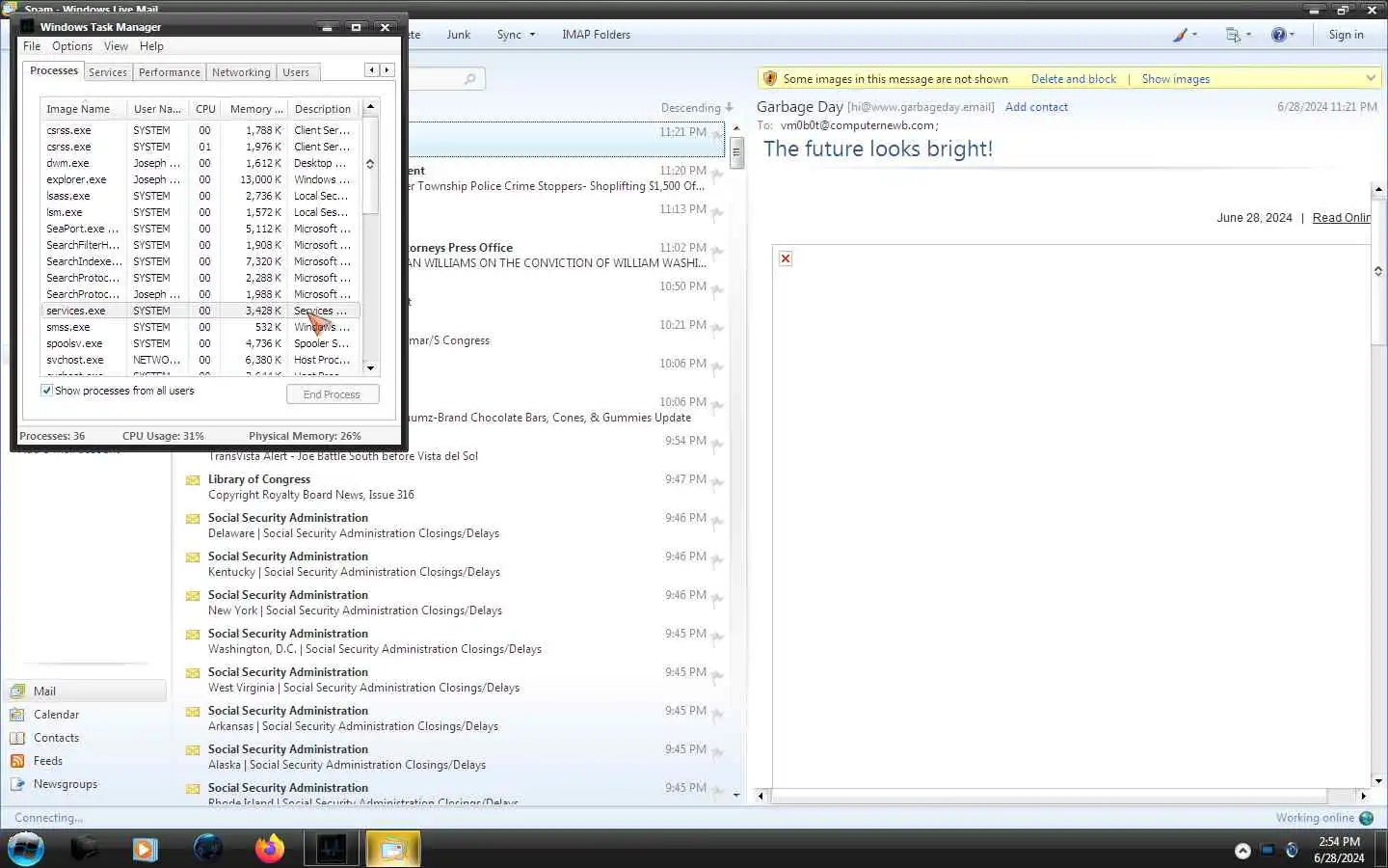Click the Delete and block link
1388x868 pixels.
[1074, 79]
